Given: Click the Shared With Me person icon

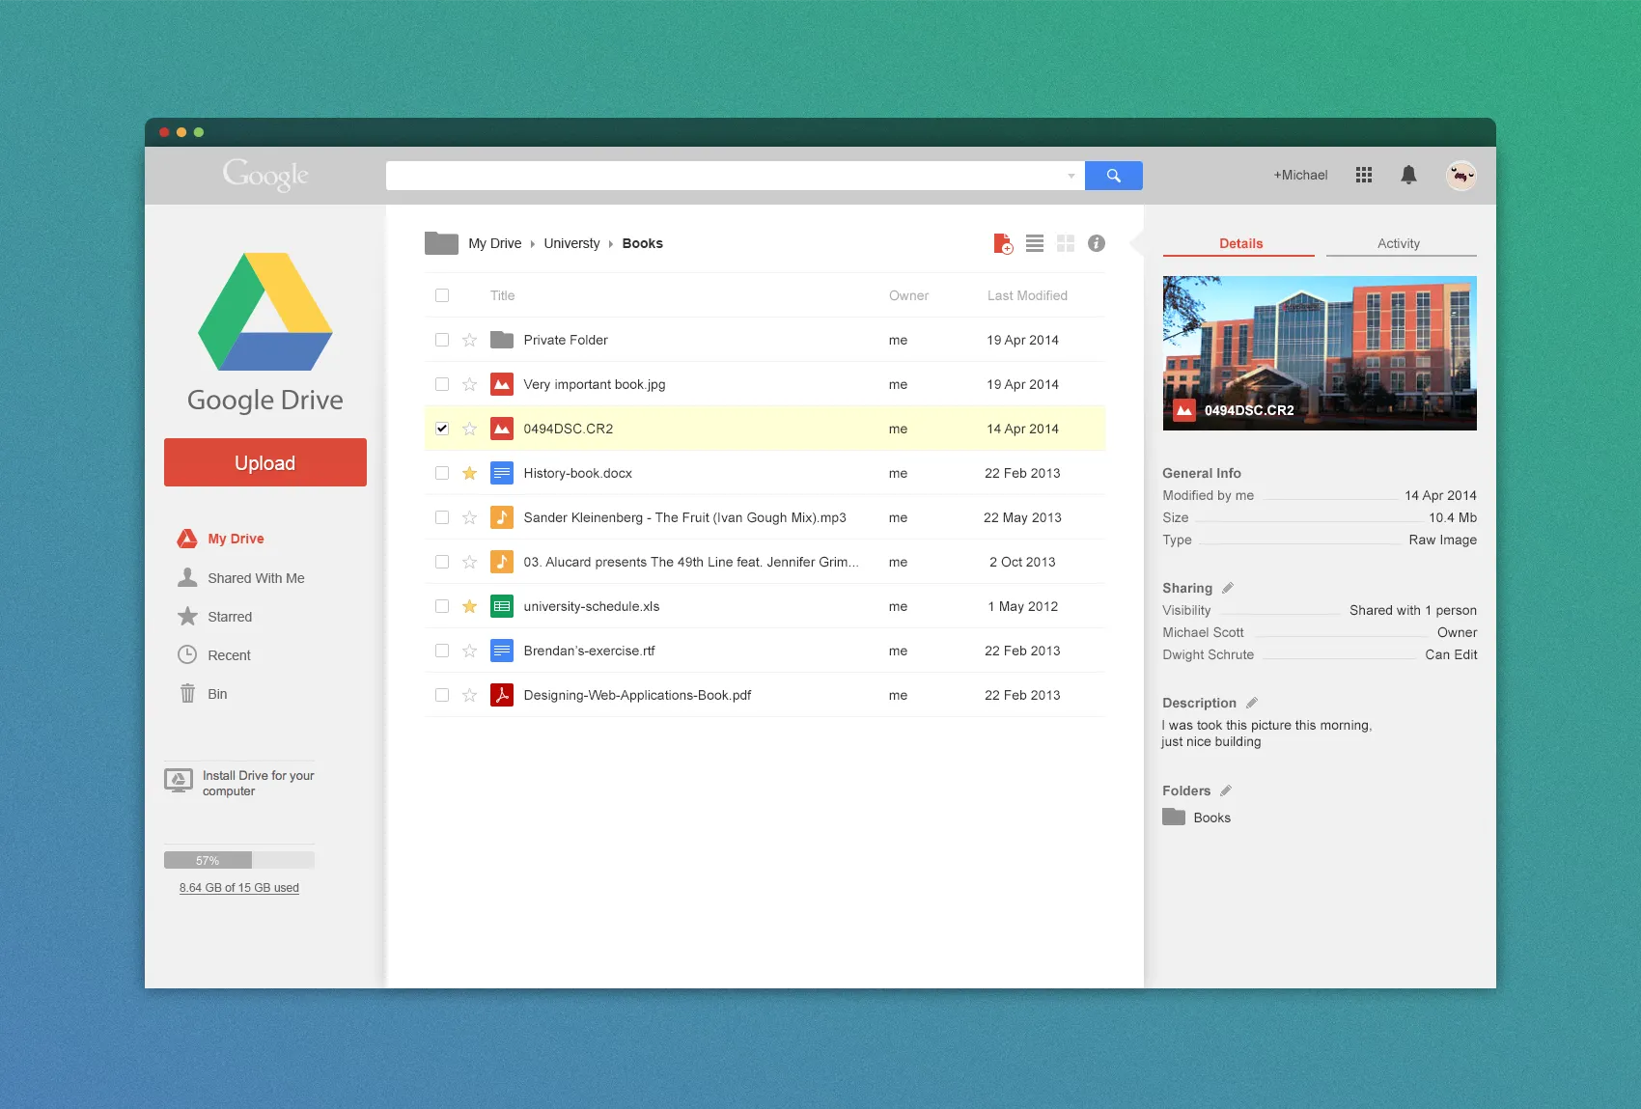Looking at the screenshot, I should [x=187, y=577].
